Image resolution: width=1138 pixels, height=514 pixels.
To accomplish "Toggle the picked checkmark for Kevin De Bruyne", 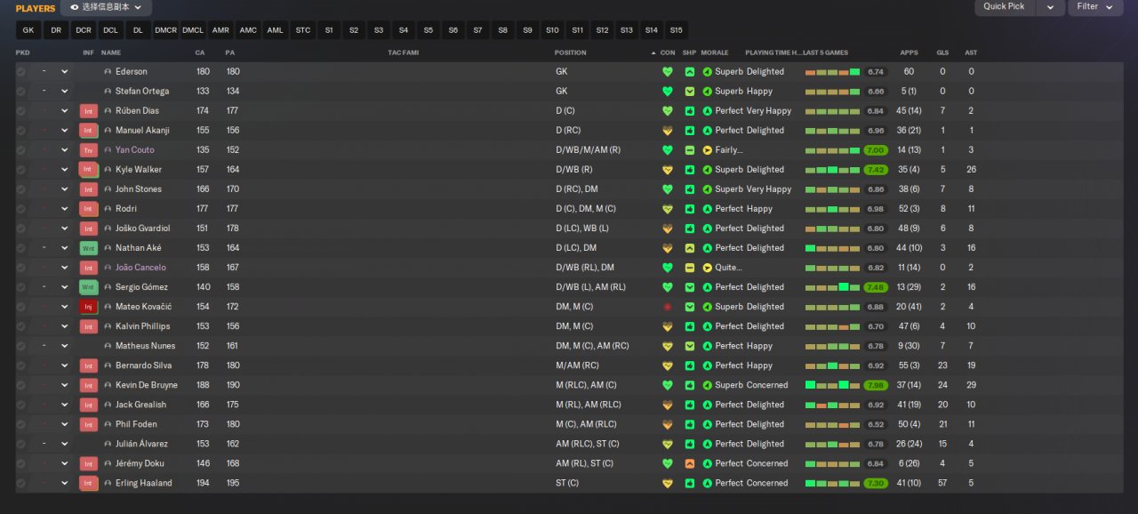I will click(x=20, y=385).
